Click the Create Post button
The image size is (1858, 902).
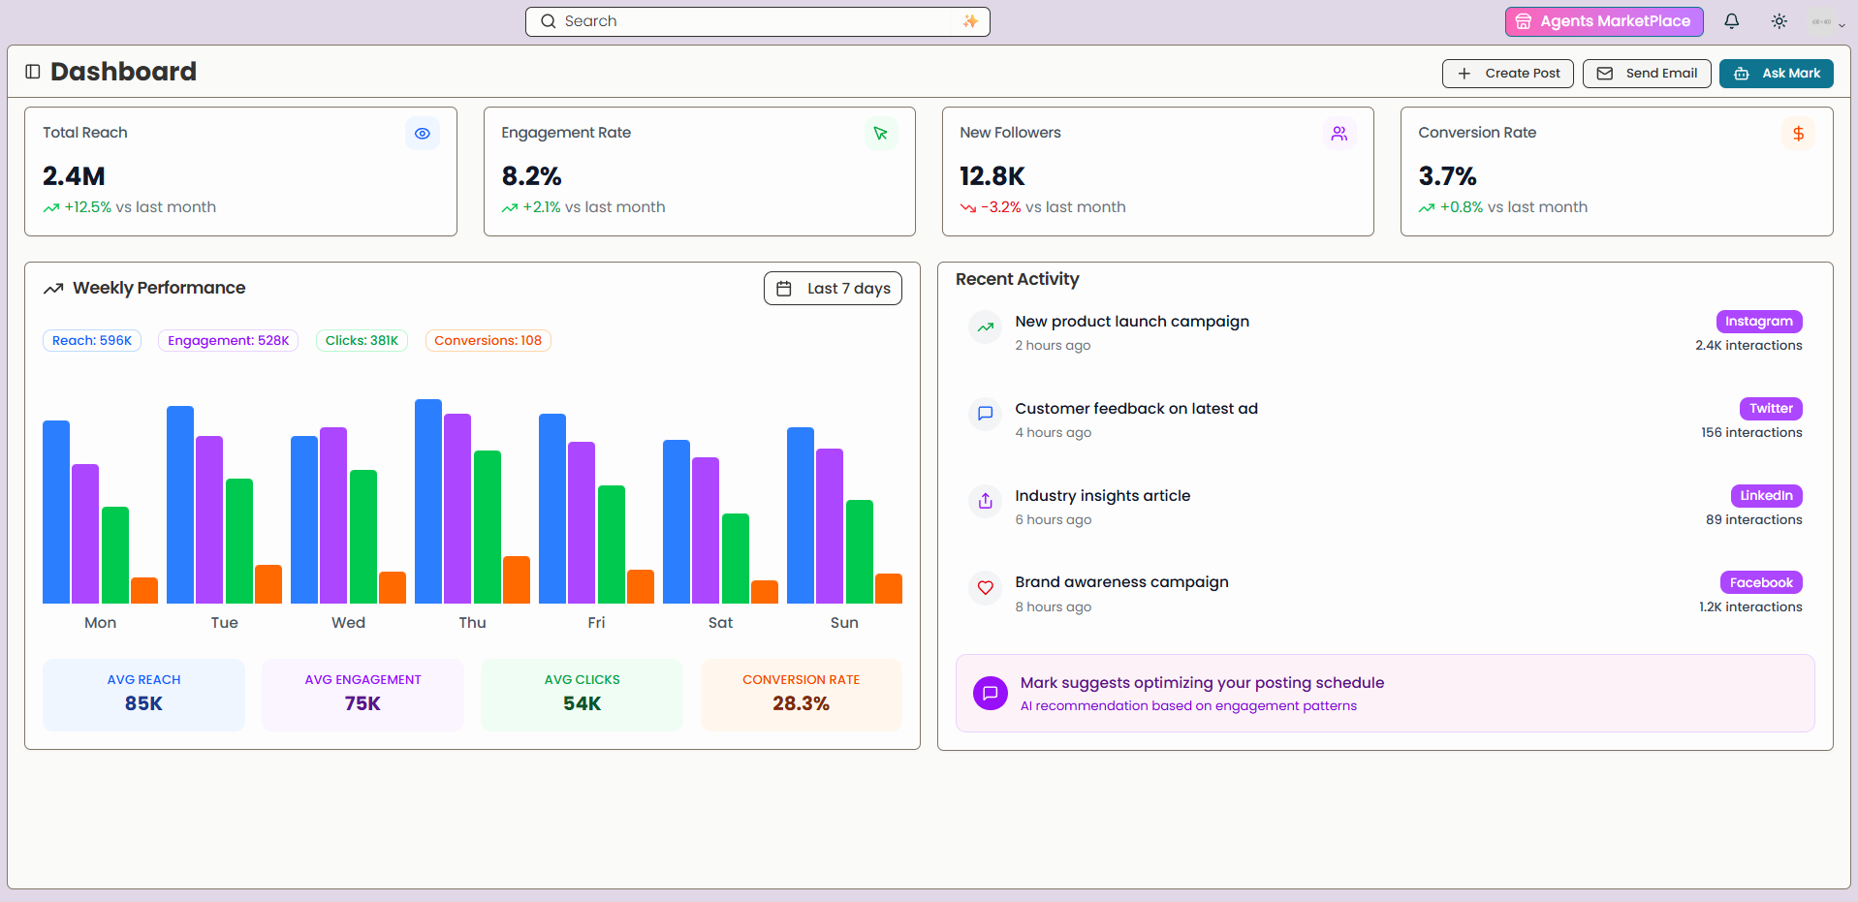click(x=1507, y=74)
